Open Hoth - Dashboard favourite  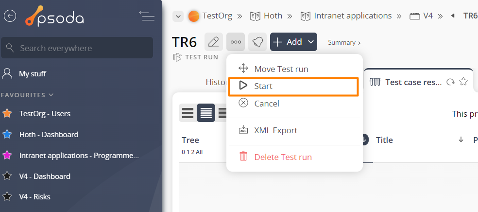49,135
